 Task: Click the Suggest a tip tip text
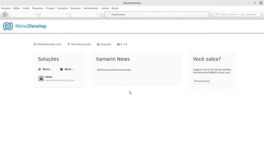click(212, 71)
